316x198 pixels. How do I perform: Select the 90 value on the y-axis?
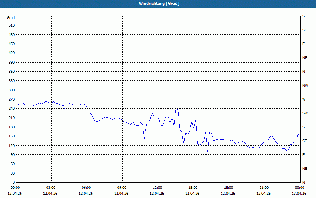click(13, 154)
